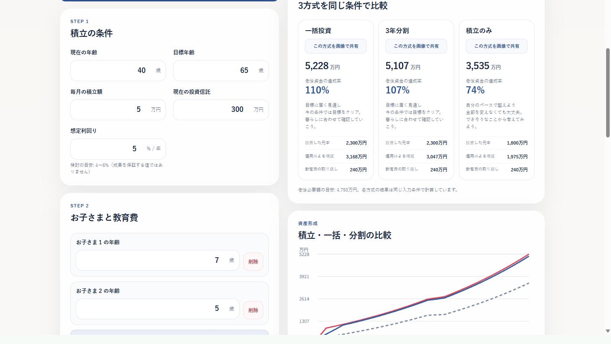Click 3,047万円 運用による増減 value
The image size is (611, 344).
click(x=436, y=157)
